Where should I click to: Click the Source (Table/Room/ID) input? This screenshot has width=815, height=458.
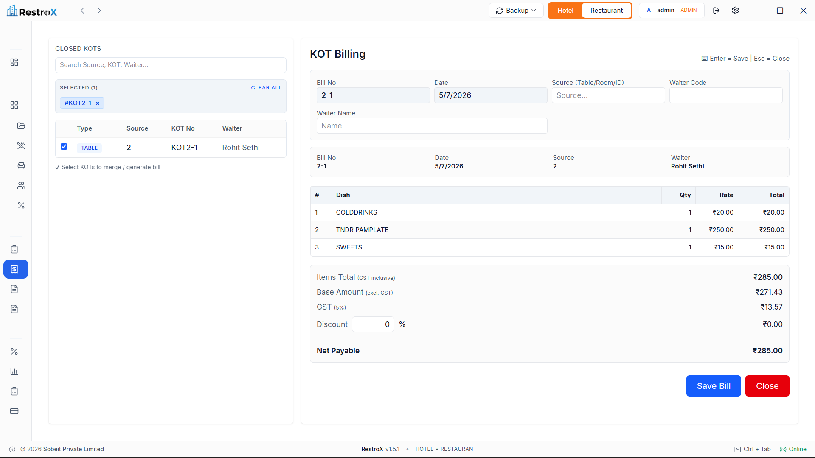(x=608, y=95)
